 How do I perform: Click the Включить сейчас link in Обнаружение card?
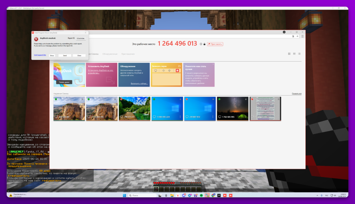pyautogui.click(x=139, y=84)
